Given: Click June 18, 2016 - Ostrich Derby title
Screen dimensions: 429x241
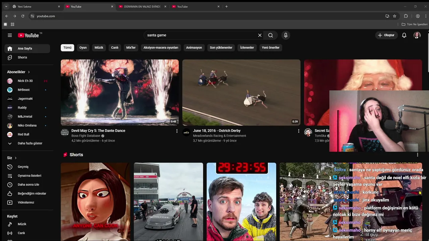Looking at the screenshot, I should 217,131.
